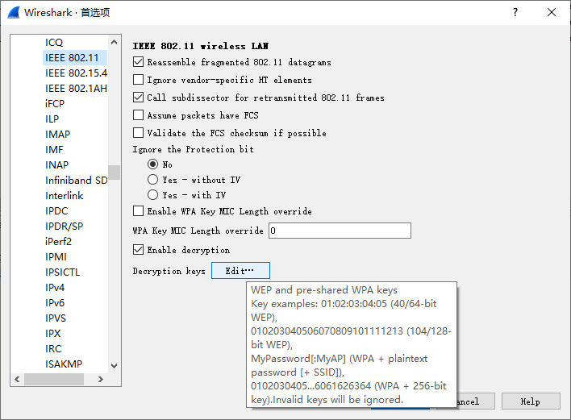The width and height of the screenshot is (571, 420).
Task: Select ISAKMP in the protocol list
Action: pos(64,364)
